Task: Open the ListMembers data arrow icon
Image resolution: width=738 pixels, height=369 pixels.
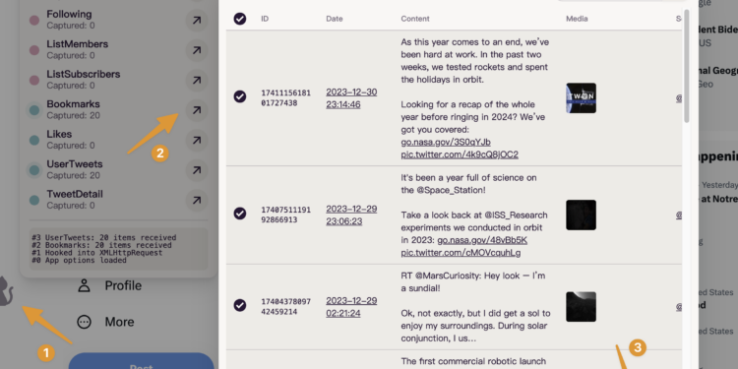Action: click(197, 50)
